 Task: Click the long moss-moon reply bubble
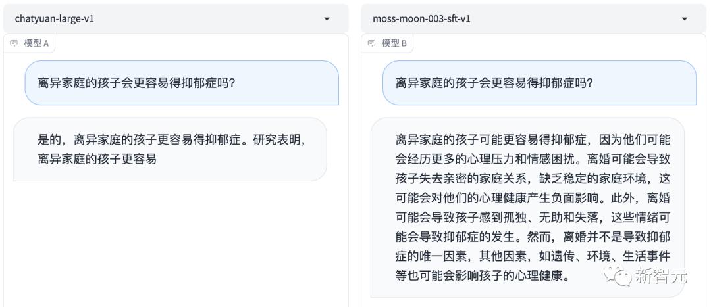coord(527,208)
